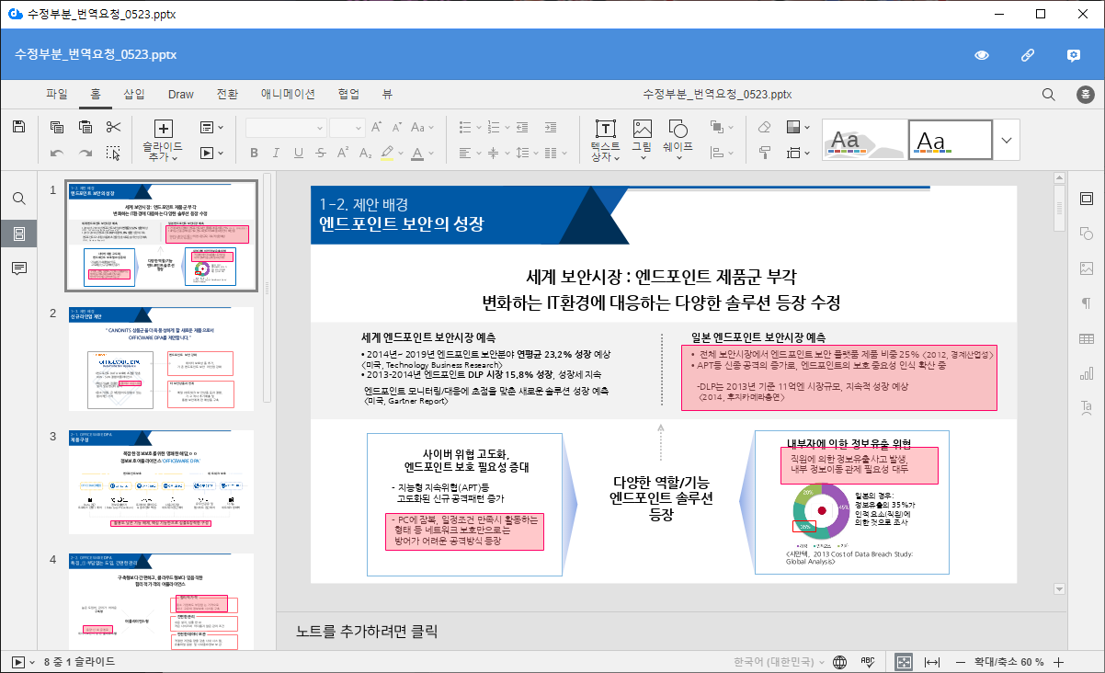Screen dimensions: 1105x673
Task: Toggle Bold text formatting
Action: click(254, 153)
